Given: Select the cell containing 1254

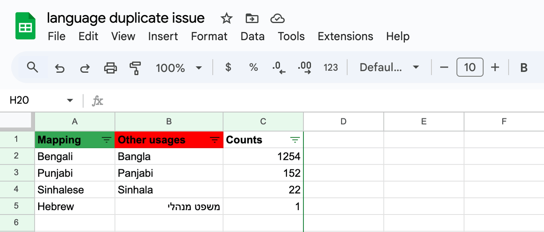Looking at the screenshot, I should click(263, 156).
